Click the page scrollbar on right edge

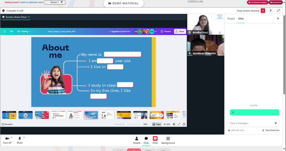tap(284, 55)
